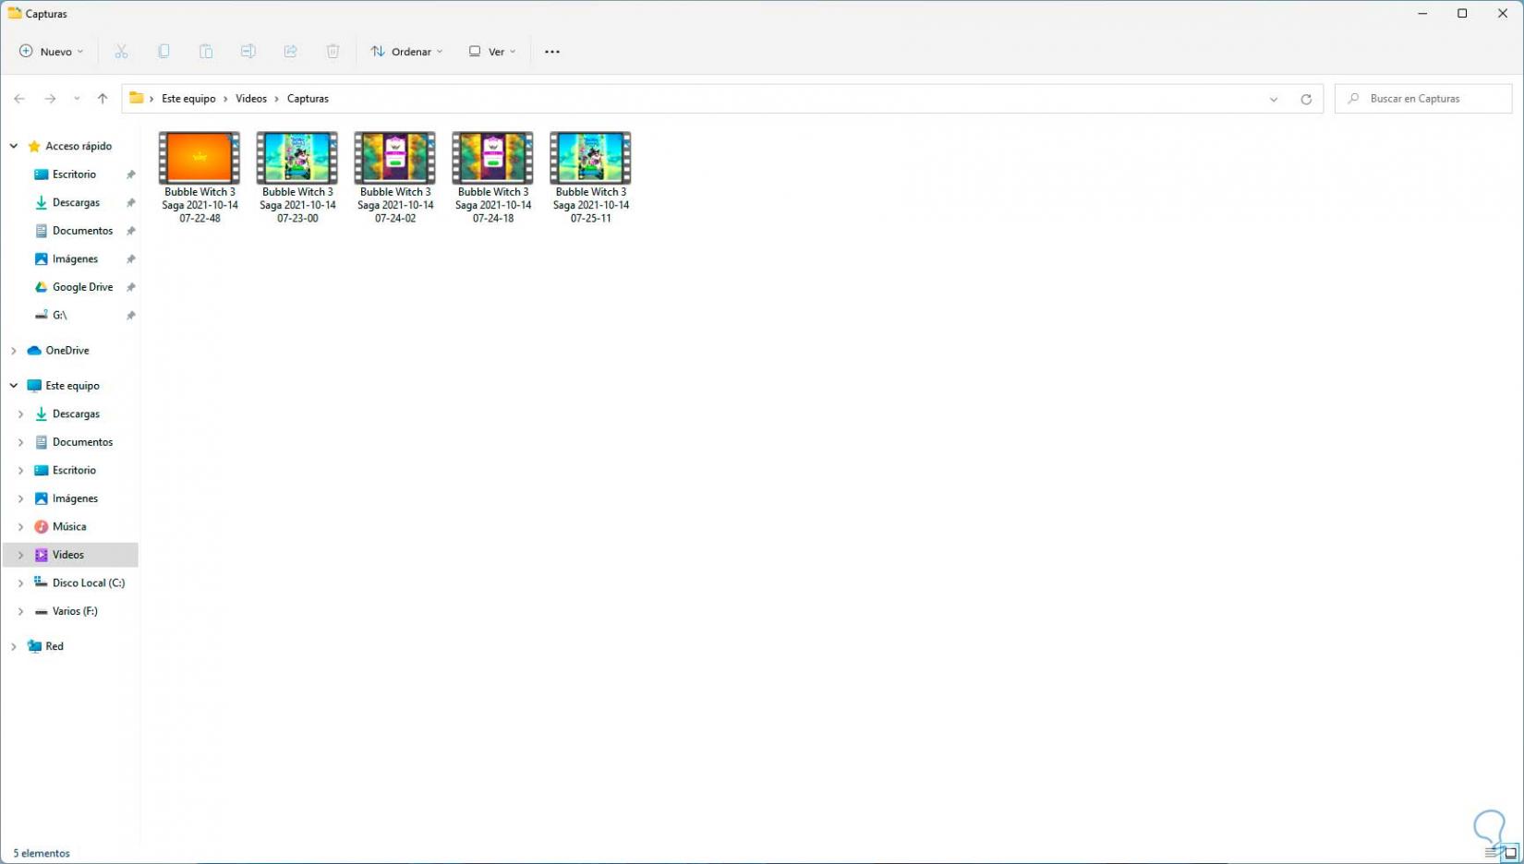This screenshot has height=864, width=1524.
Task: Select Varios (F:) drive in tree
Action: tap(75, 611)
